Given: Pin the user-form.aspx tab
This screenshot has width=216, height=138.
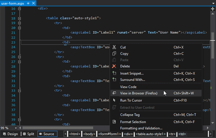Looking at the screenshot, I should [28, 3].
